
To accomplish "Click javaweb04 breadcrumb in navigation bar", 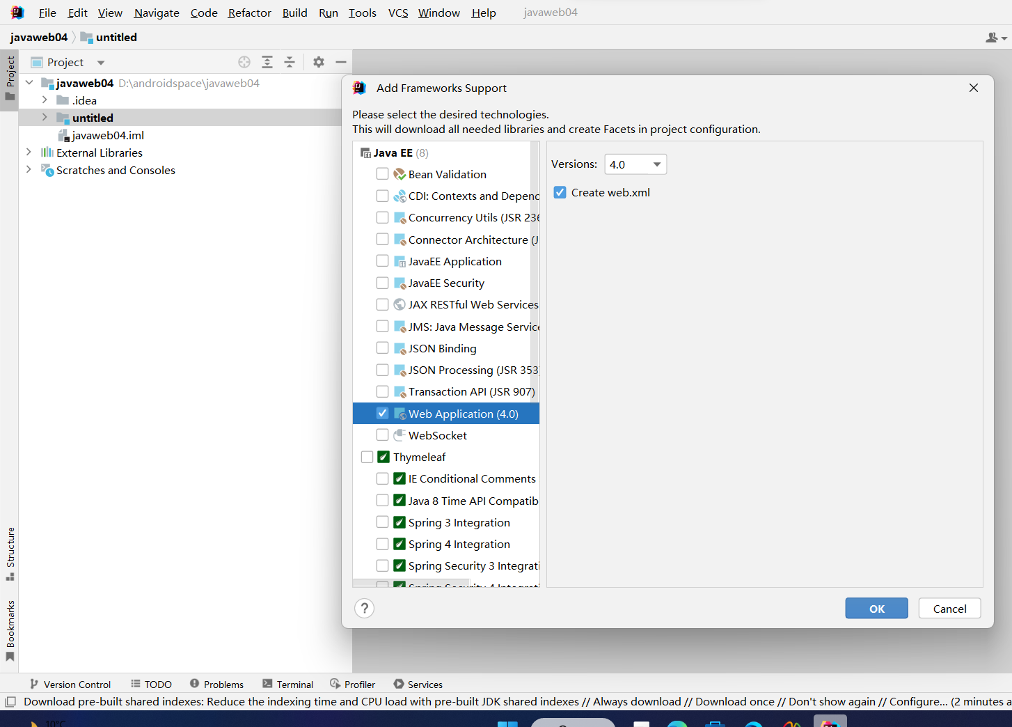I will [39, 38].
